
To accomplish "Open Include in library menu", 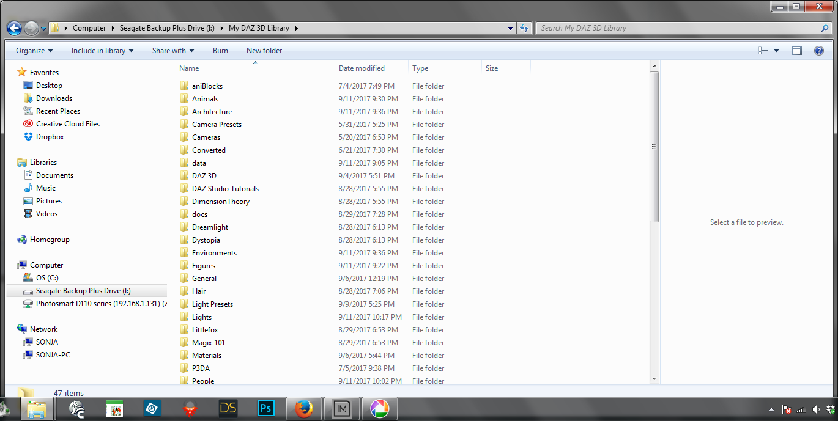I will tap(102, 51).
